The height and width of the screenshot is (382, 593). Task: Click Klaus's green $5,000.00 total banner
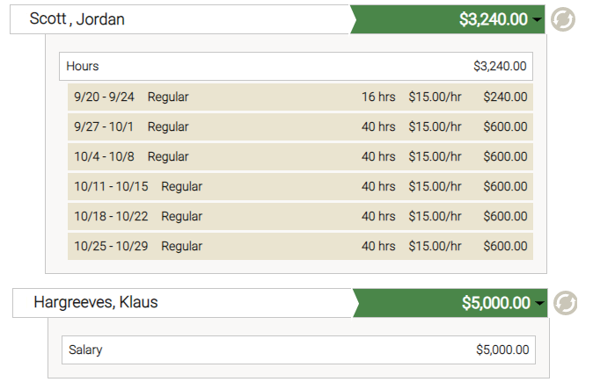(x=450, y=303)
